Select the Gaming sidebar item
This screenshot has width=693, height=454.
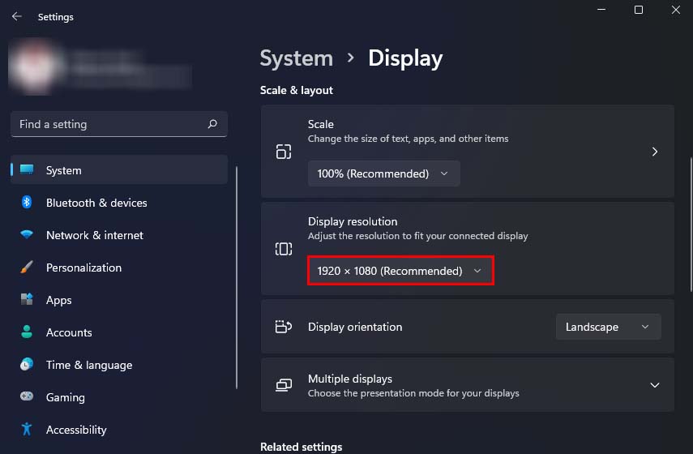click(66, 397)
